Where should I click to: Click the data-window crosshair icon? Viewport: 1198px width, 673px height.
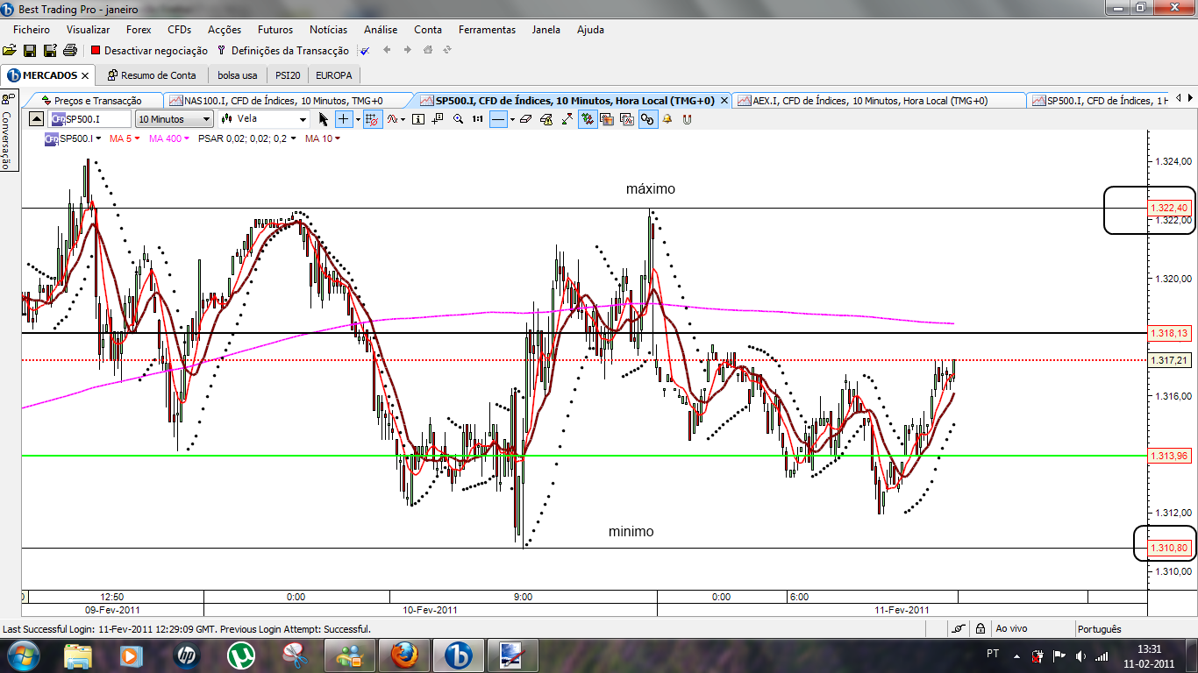point(438,118)
